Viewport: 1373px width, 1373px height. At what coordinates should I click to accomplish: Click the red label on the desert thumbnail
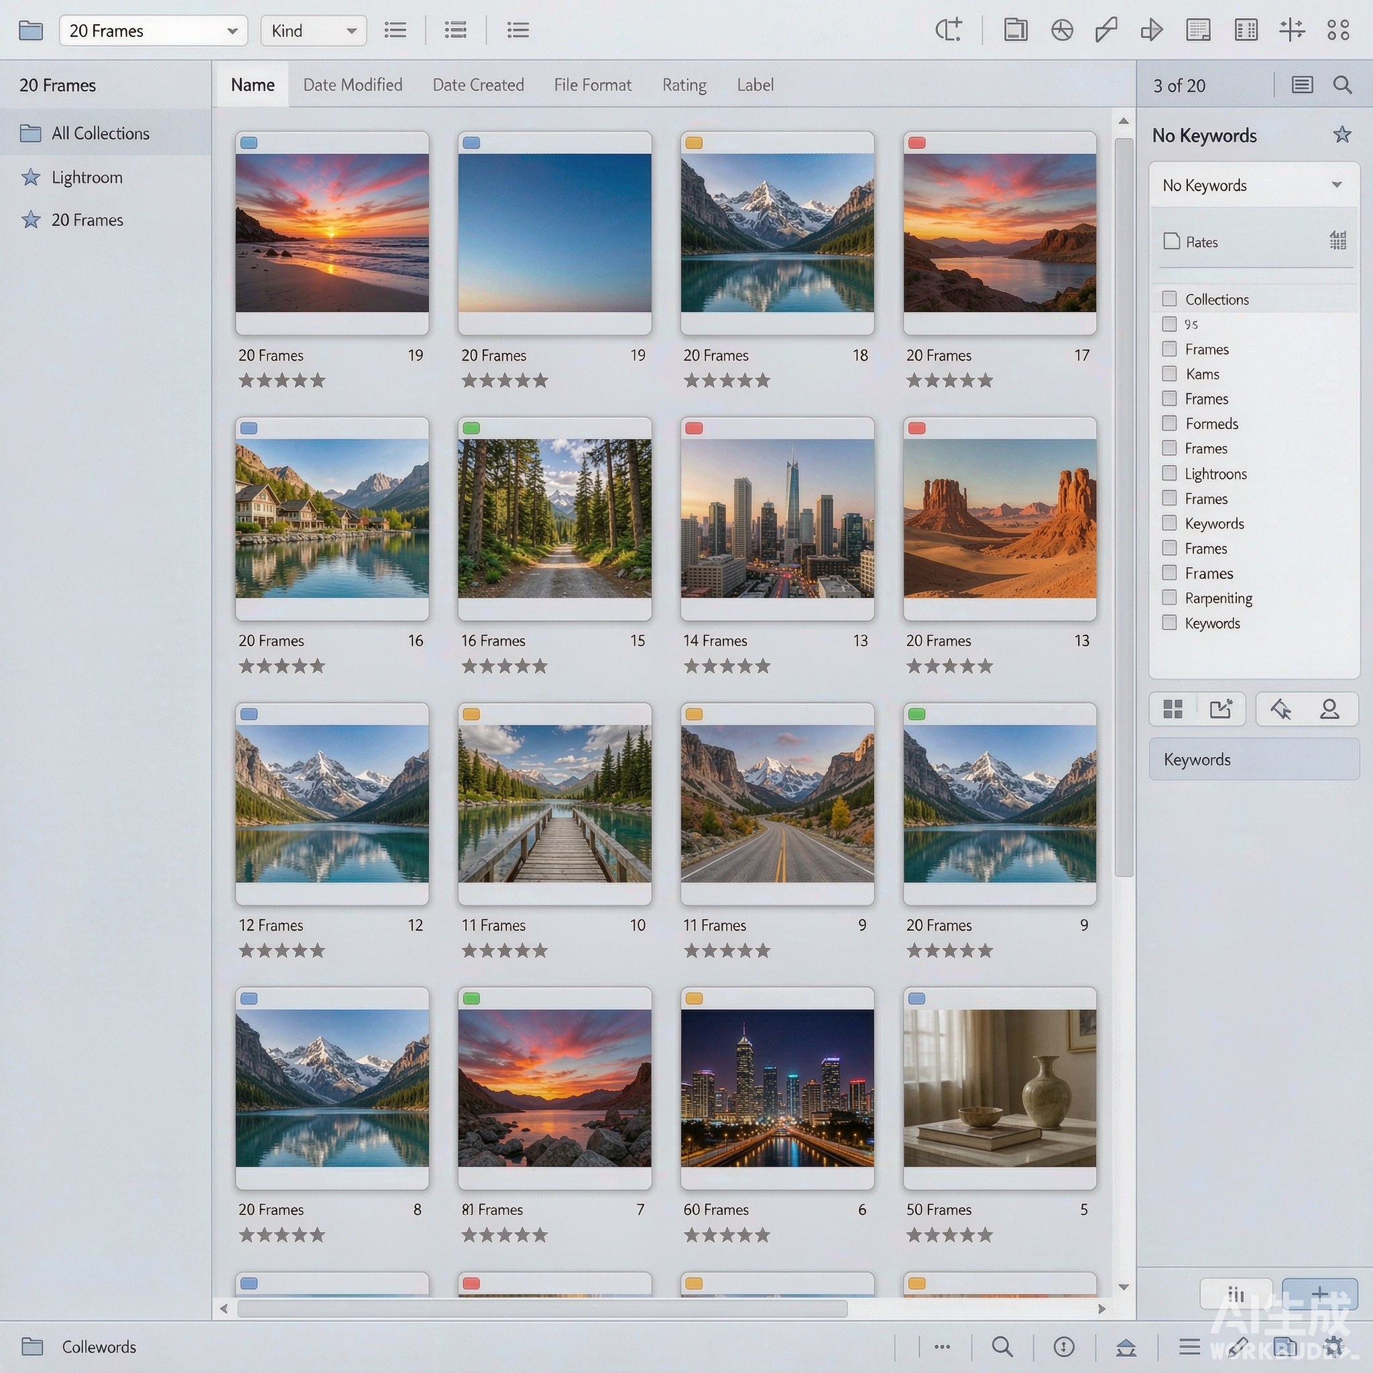click(916, 428)
